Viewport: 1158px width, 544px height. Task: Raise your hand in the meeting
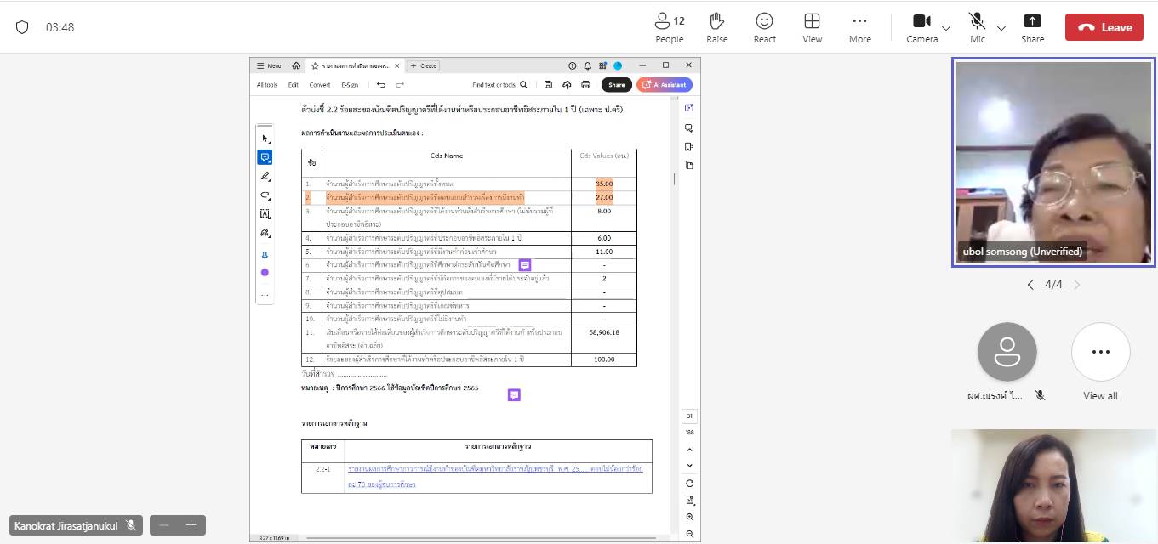(716, 27)
